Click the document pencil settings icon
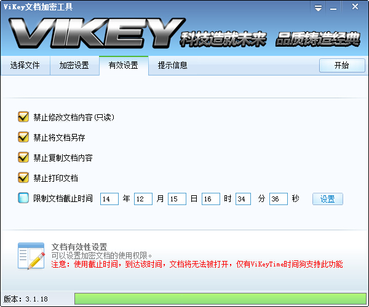The height and width of the screenshot is (307, 369). coord(31,256)
